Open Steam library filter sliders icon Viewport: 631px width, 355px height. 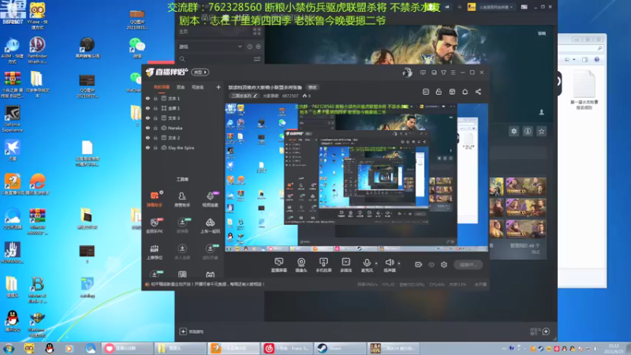[257, 59]
